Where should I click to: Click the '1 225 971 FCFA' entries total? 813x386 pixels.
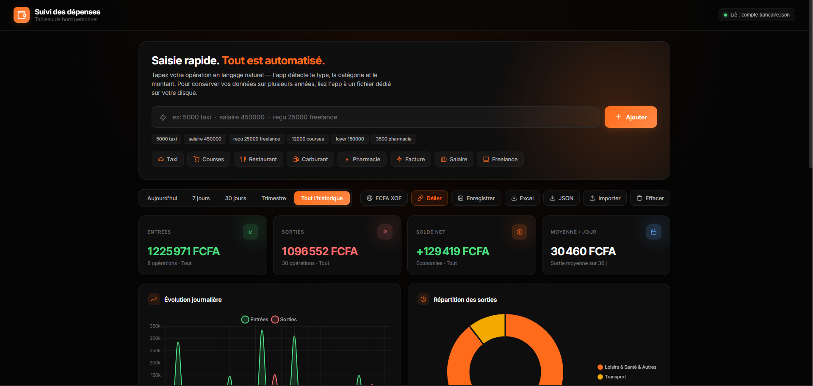point(183,251)
